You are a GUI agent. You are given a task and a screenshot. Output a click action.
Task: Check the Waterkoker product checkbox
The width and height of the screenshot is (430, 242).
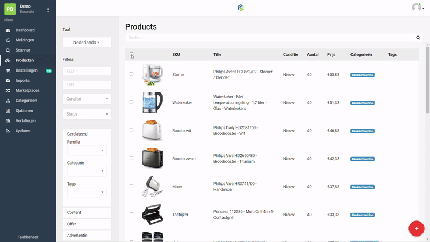(131, 102)
